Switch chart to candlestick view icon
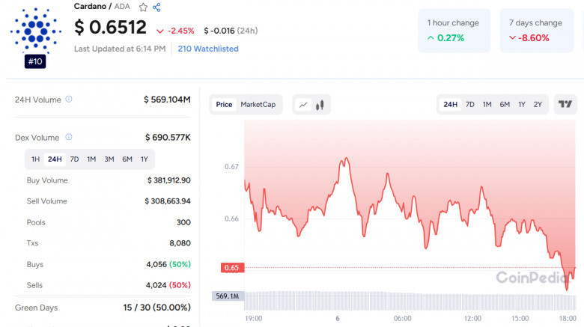584x327 pixels. (x=320, y=105)
